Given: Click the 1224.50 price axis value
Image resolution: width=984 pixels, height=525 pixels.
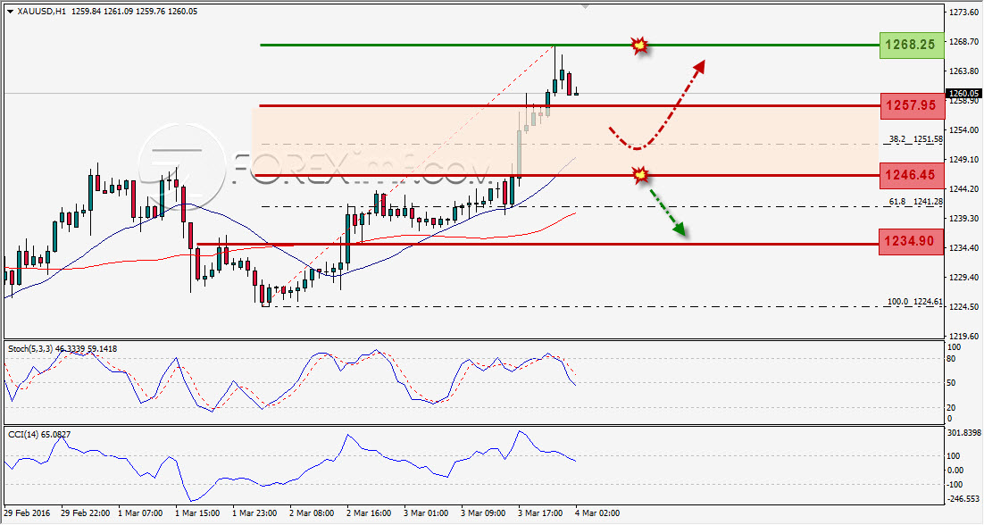Looking at the screenshot, I should [964, 307].
